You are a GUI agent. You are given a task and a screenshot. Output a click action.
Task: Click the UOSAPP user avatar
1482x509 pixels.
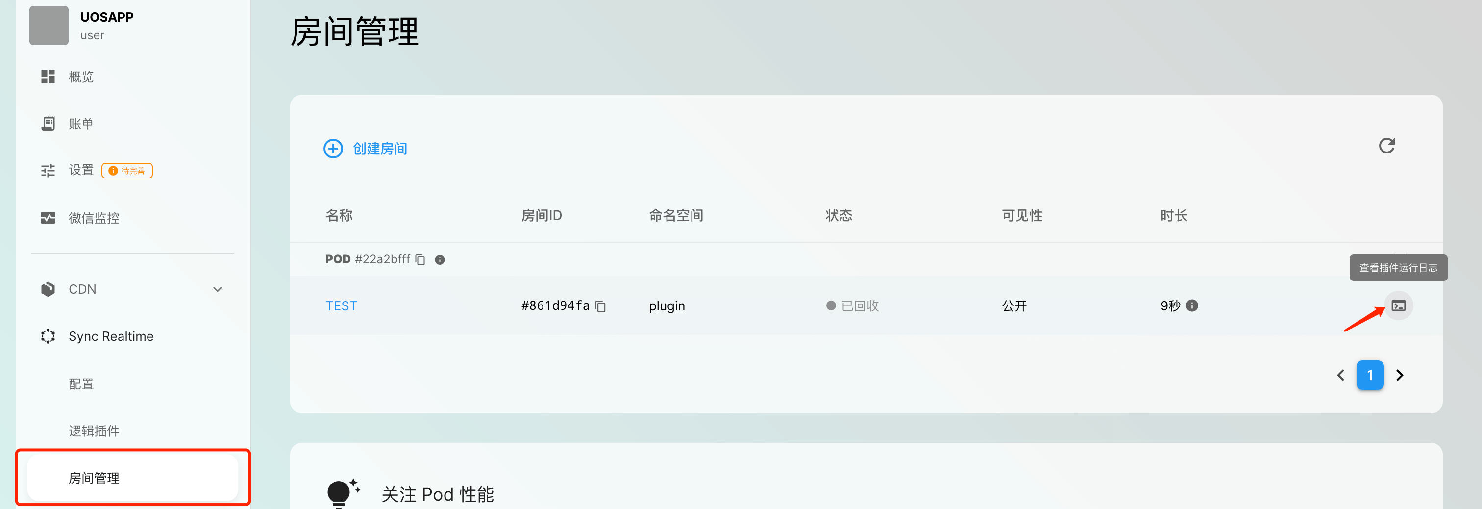point(49,26)
